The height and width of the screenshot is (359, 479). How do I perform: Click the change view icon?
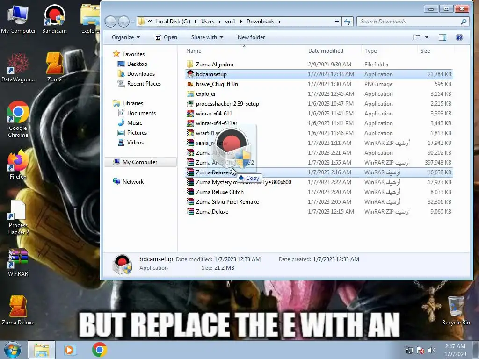tap(417, 37)
